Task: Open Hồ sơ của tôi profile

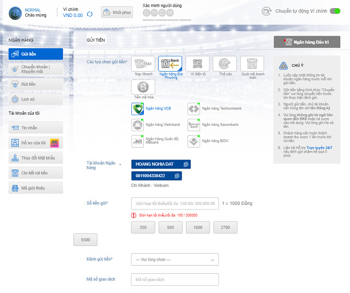Action: coord(36,143)
